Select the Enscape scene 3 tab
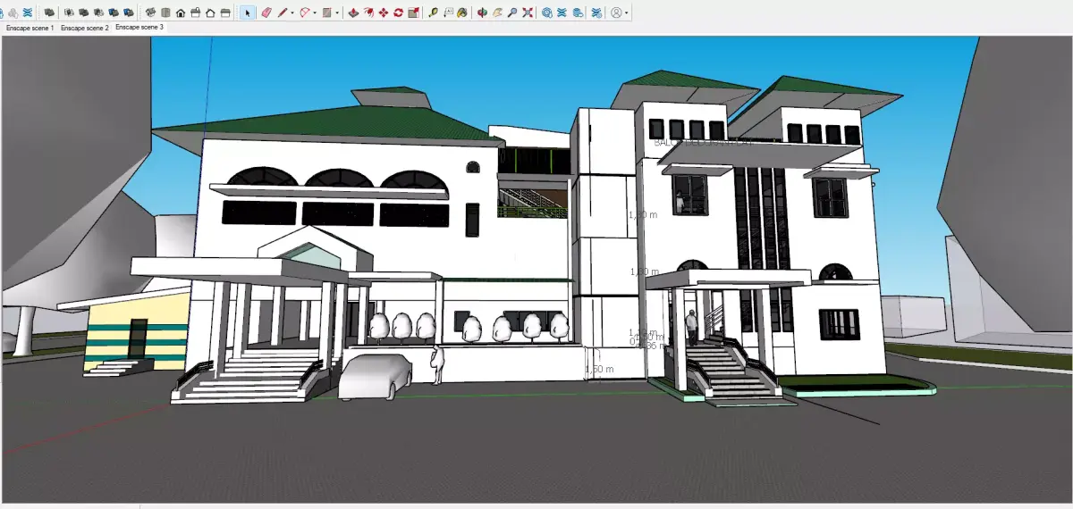 pyautogui.click(x=139, y=27)
